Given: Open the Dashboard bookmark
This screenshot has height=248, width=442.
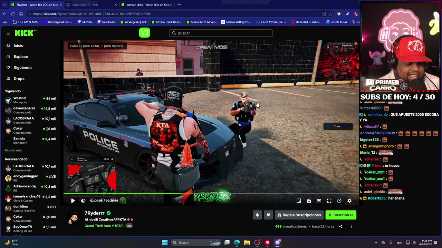Looking at the screenshot, I should tap(106, 22).
